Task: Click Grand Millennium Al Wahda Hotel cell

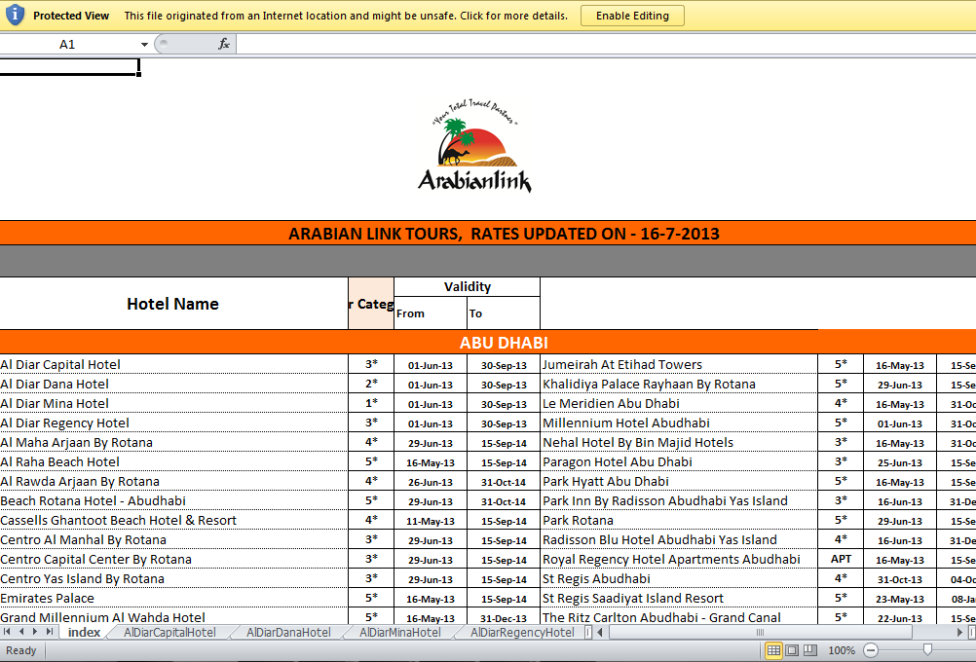Action: [x=173, y=617]
